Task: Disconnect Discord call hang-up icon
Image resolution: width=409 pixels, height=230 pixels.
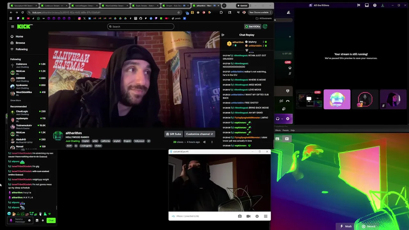Action: click(x=288, y=101)
